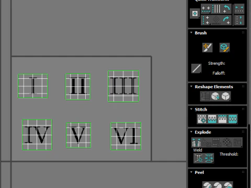Screen dimensions: 251x188
Task: Click the Relax Custom icon
Action: click(225, 96)
